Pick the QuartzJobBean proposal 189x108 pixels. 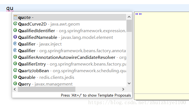[70, 71]
